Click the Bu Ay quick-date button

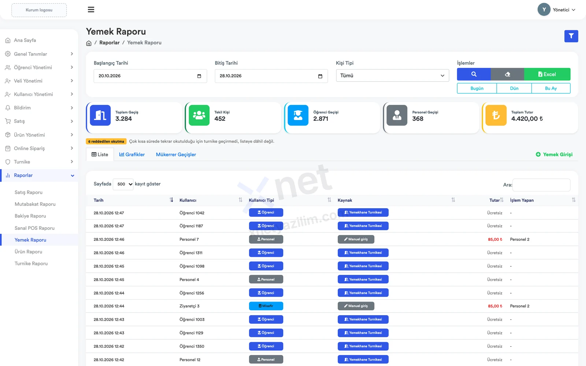point(551,88)
